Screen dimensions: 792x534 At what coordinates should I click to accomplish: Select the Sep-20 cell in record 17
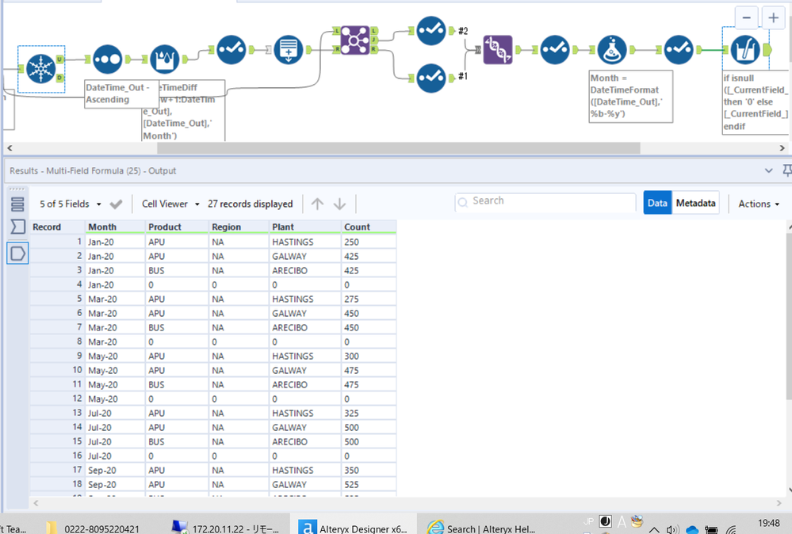tap(115, 471)
